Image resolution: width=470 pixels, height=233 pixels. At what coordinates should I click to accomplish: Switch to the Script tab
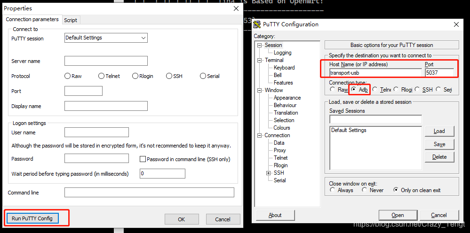71,20
